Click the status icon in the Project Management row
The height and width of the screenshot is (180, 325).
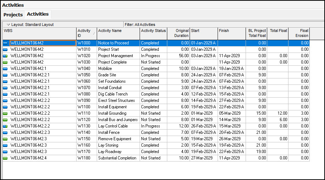pyautogui.click(x=5, y=56)
